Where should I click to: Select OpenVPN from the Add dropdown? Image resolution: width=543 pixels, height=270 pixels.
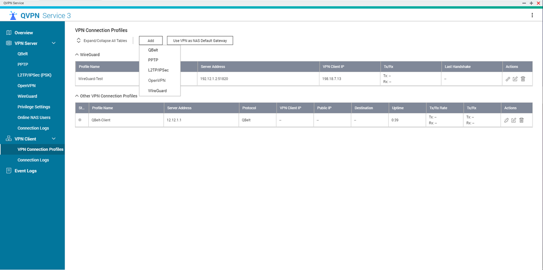point(160,80)
